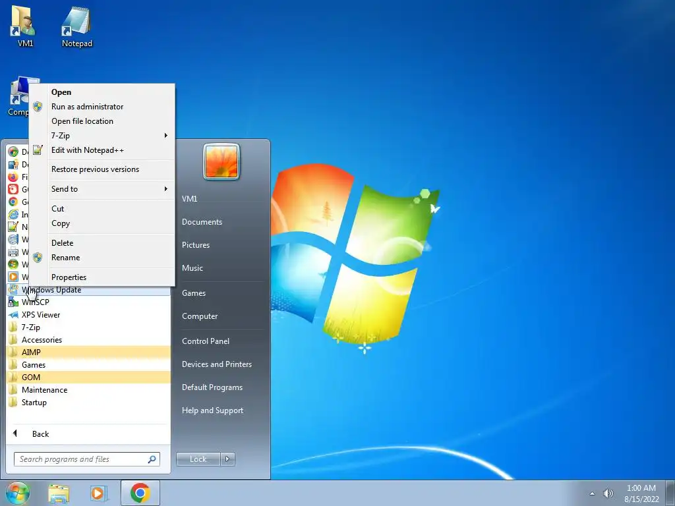Click the Windows Update icon
675x506 pixels.
click(x=13, y=290)
